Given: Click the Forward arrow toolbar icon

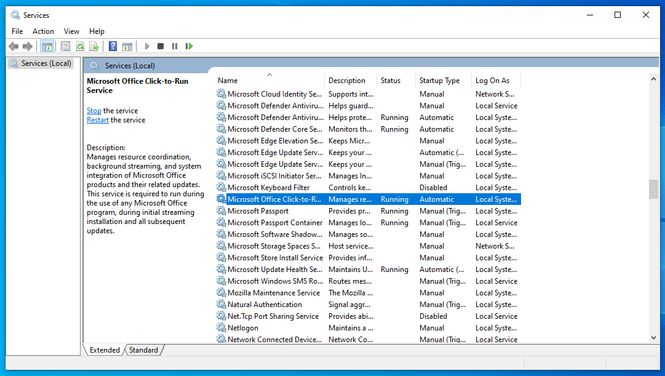Looking at the screenshot, I should 28,46.
